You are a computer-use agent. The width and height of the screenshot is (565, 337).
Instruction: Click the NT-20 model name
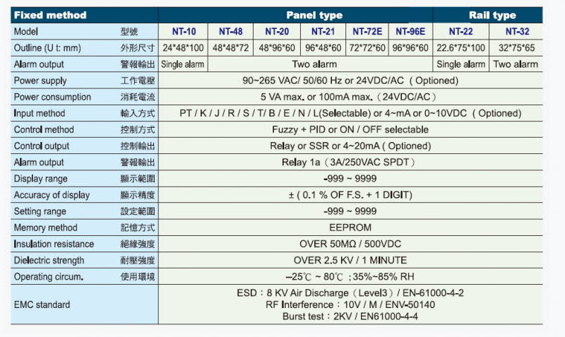click(277, 31)
